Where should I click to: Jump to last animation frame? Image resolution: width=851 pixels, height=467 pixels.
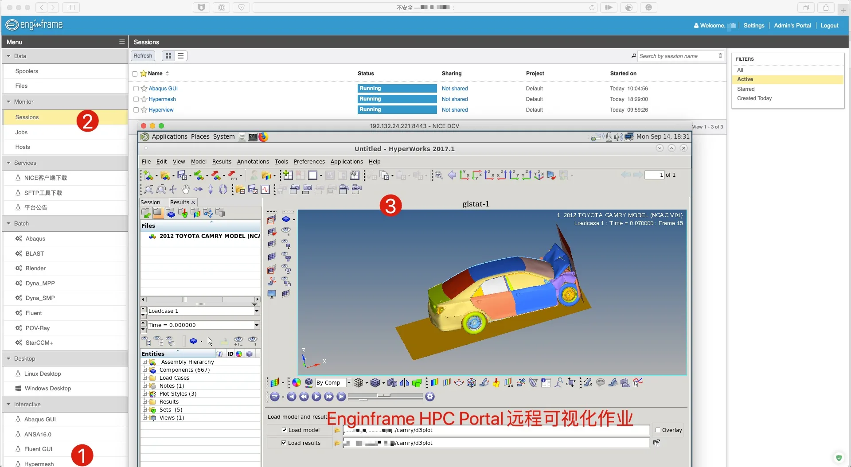point(341,397)
